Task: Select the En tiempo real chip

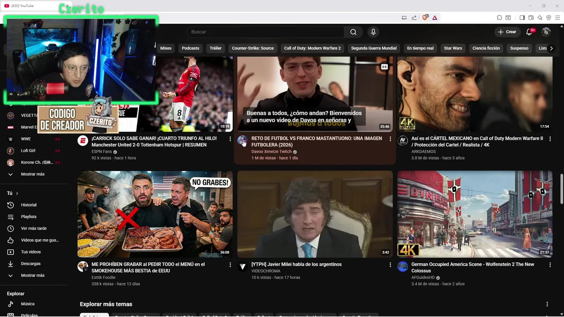Action: coord(420,48)
